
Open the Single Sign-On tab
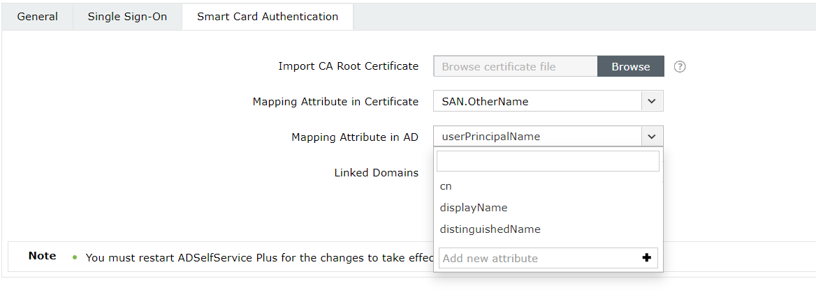tap(127, 17)
